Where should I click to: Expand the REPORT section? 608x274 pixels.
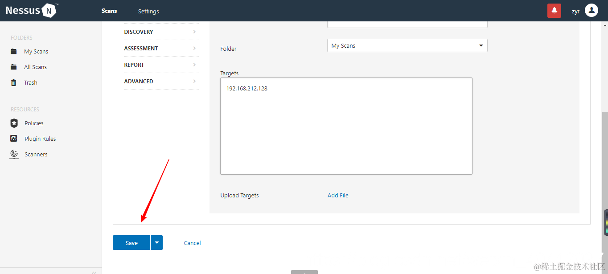(x=161, y=65)
